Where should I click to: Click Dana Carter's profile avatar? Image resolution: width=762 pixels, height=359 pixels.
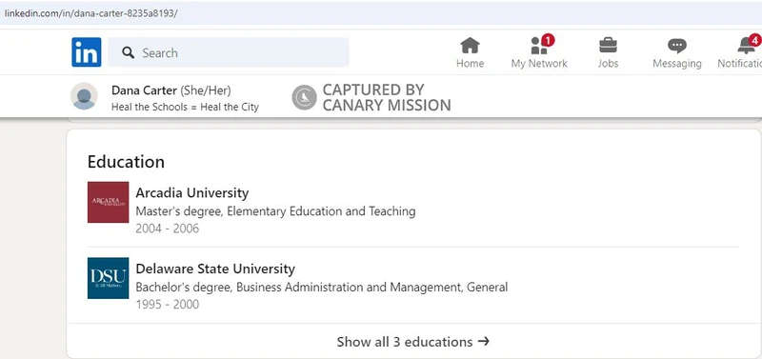pyautogui.click(x=84, y=95)
